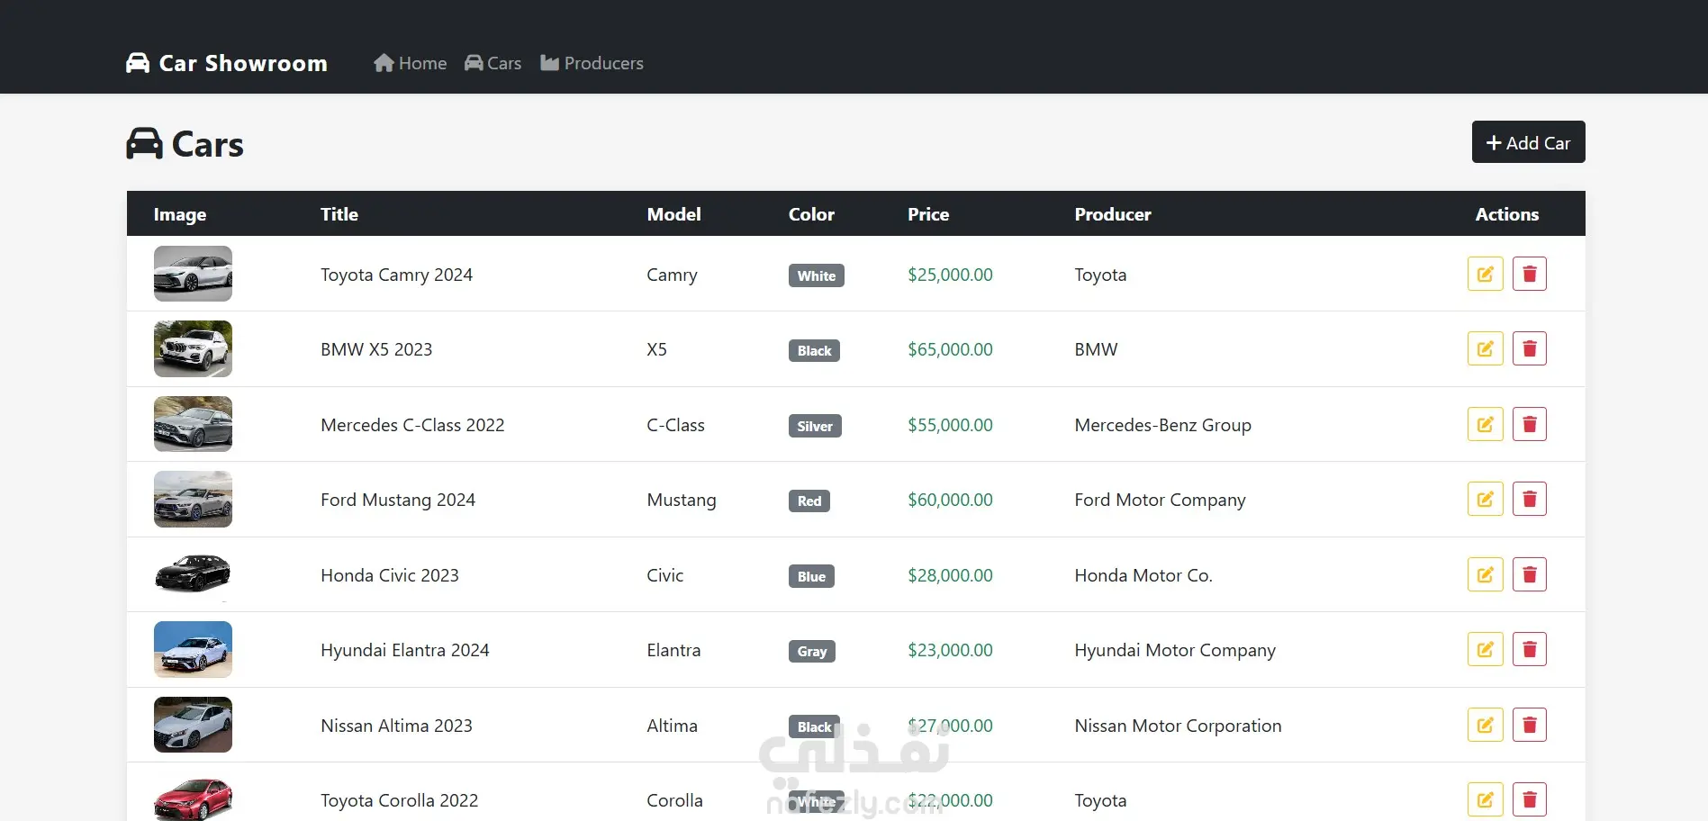Delete the Nissan Altima 2023 entry
This screenshot has width=1708, height=821.
point(1529,725)
